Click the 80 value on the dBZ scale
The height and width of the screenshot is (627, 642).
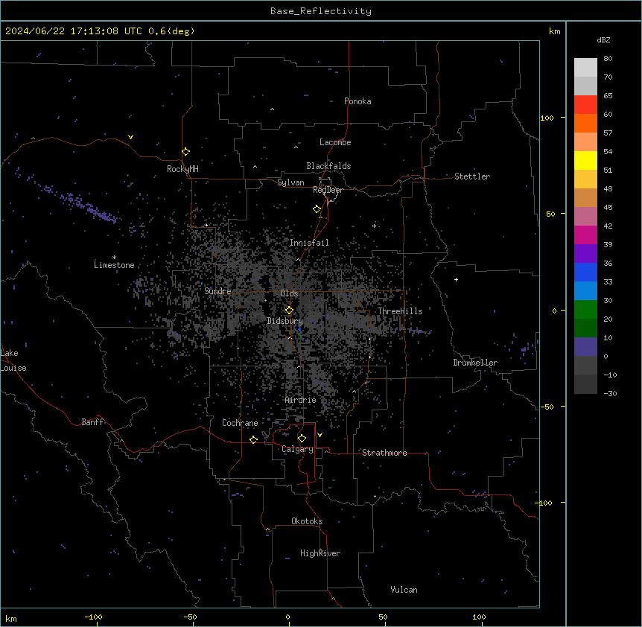(608, 59)
